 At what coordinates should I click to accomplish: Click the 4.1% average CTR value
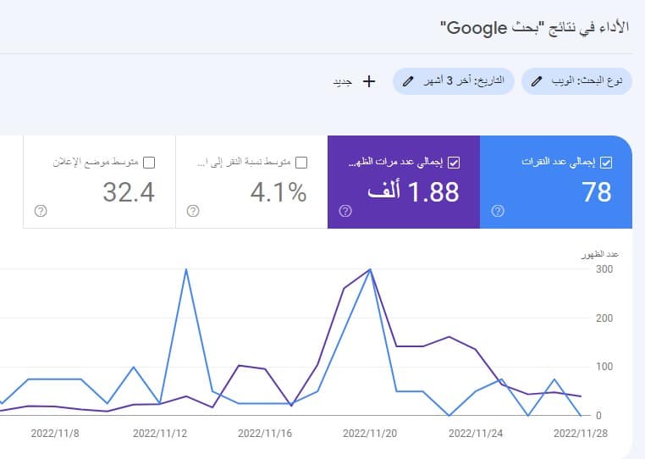278,192
